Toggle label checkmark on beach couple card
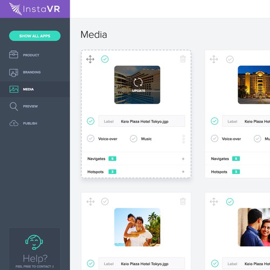Screen dimensions: 270x270 [x=91, y=264]
